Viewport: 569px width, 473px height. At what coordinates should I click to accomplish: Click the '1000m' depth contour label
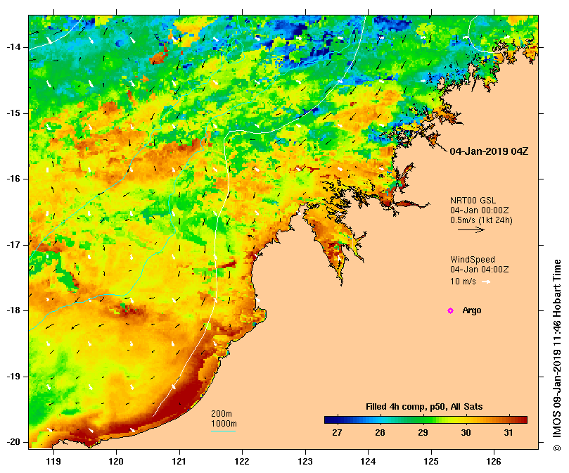224,424
